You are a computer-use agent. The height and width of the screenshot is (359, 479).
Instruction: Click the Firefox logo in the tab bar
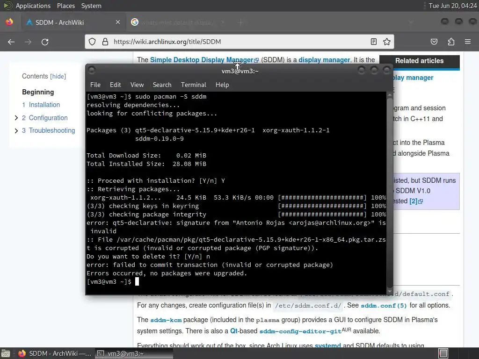[x=9, y=22]
